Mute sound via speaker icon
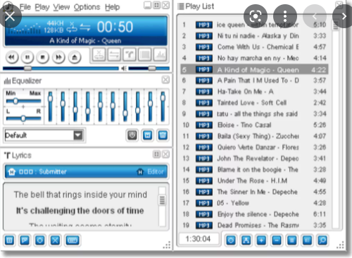The height and width of the screenshot is (258, 352). pos(124,68)
